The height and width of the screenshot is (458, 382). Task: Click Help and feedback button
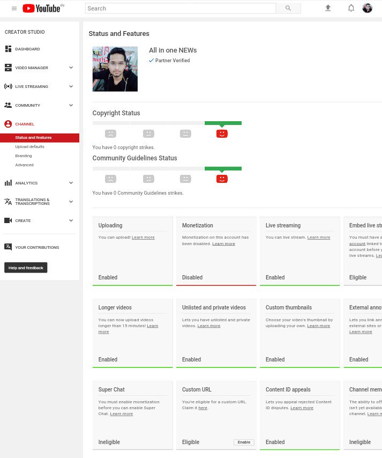(x=26, y=268)
